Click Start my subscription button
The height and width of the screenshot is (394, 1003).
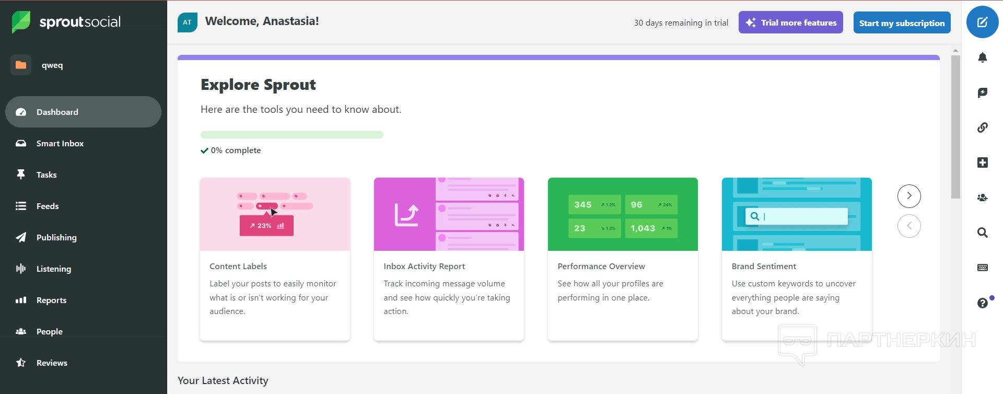tap(902, 23)
